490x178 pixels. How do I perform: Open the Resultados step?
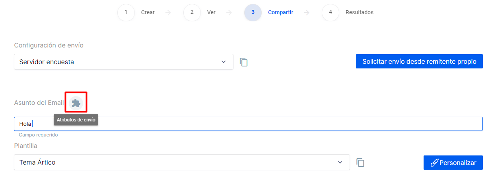[x=360, y=12]
